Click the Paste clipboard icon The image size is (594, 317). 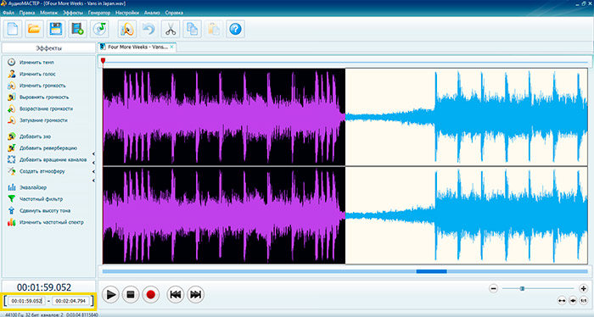click(214, 29)
